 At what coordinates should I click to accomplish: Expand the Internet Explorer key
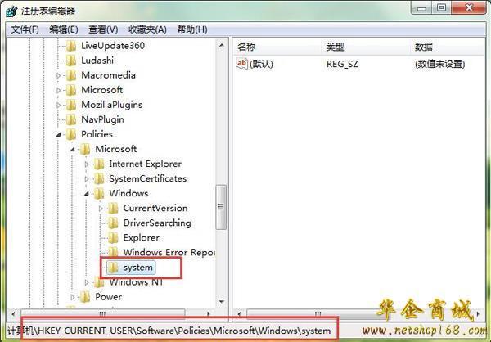87,164
